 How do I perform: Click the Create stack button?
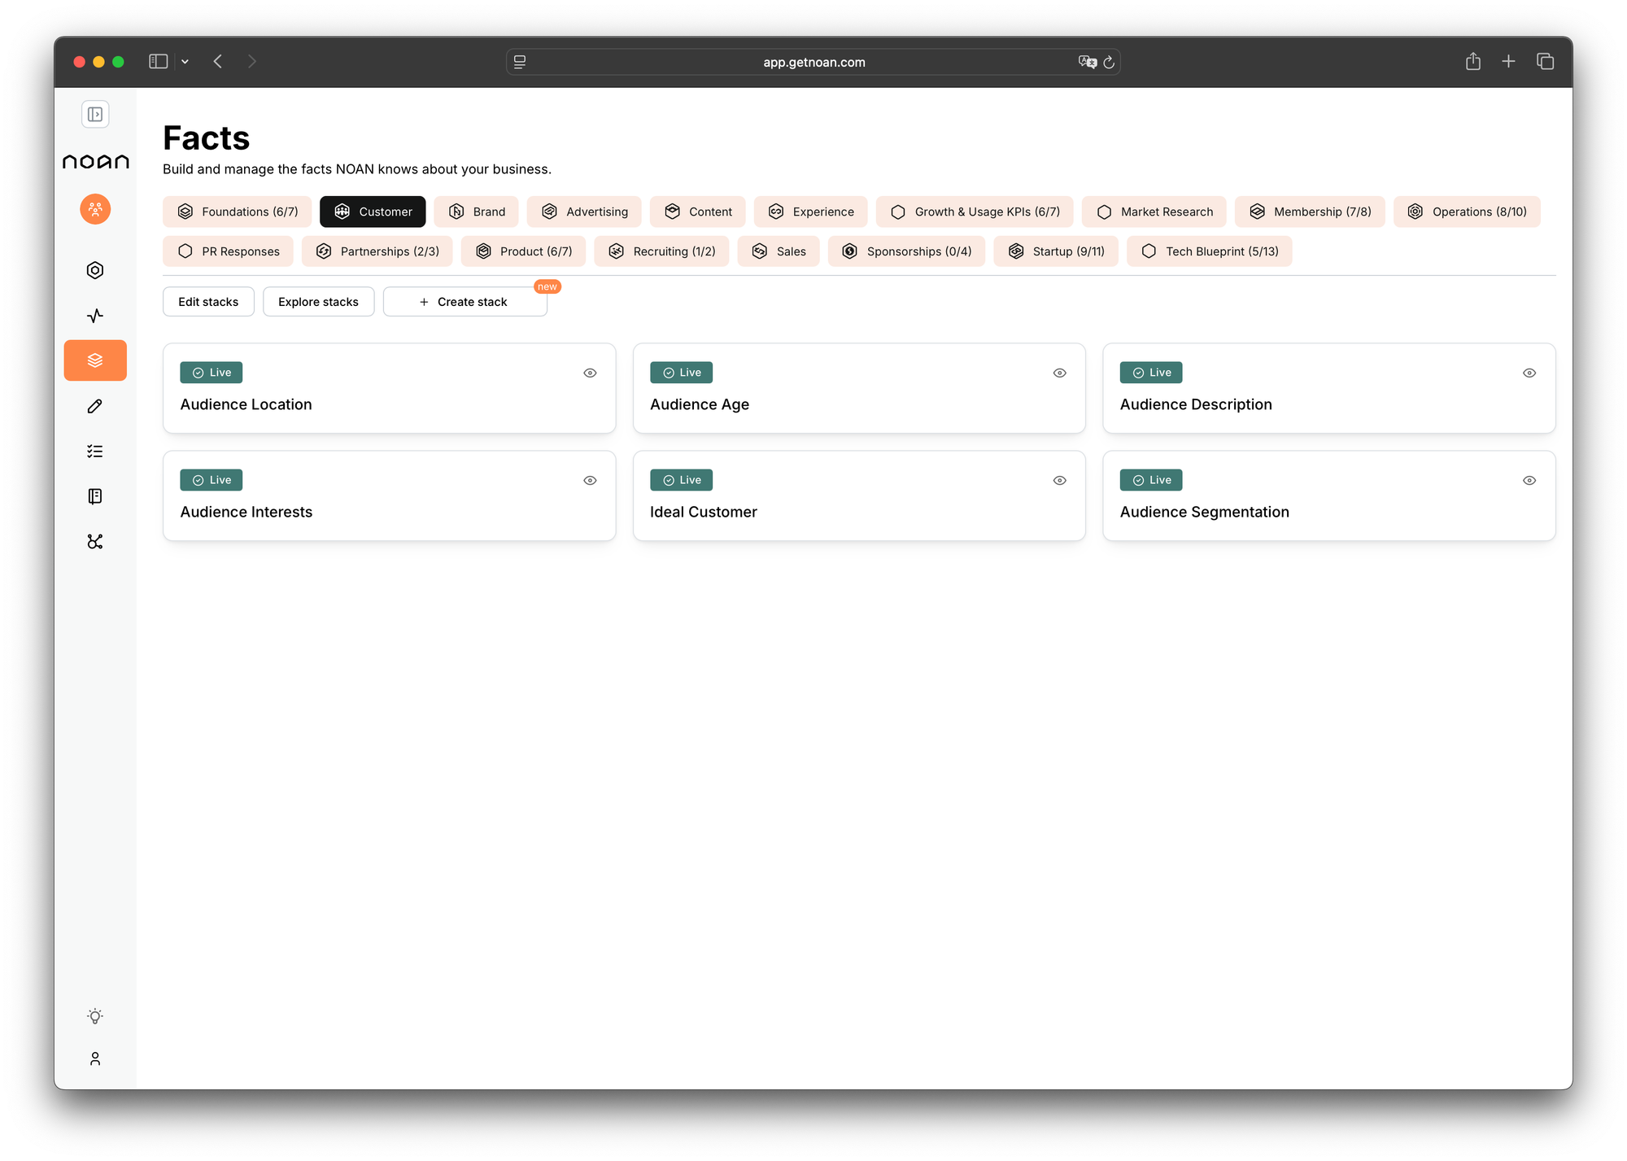click(465, 302)
